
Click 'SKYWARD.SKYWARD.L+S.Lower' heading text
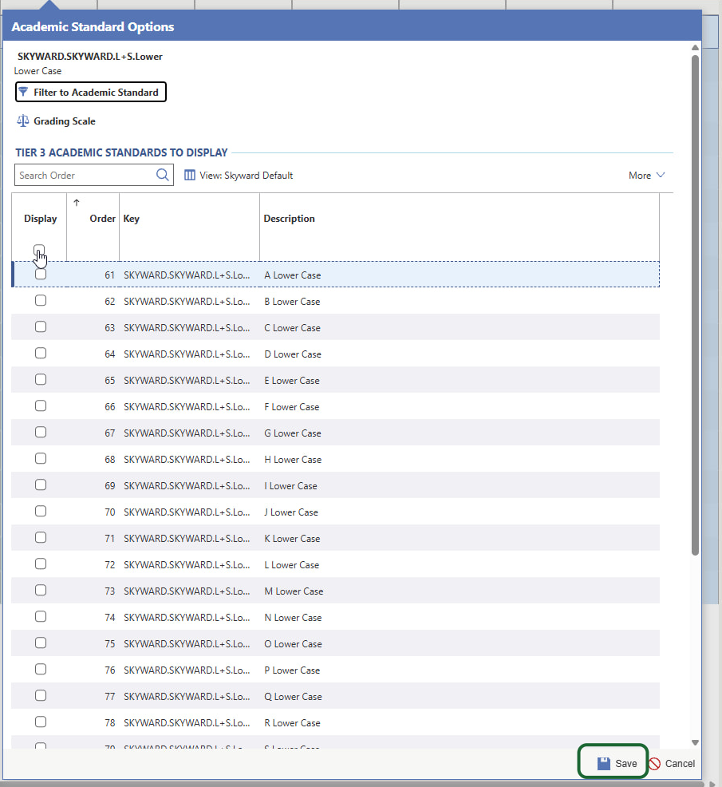[90, 56]
